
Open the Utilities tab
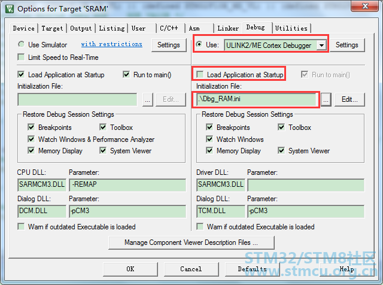pos(291,28)
